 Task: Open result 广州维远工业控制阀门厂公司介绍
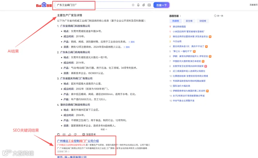pos(78,141)
